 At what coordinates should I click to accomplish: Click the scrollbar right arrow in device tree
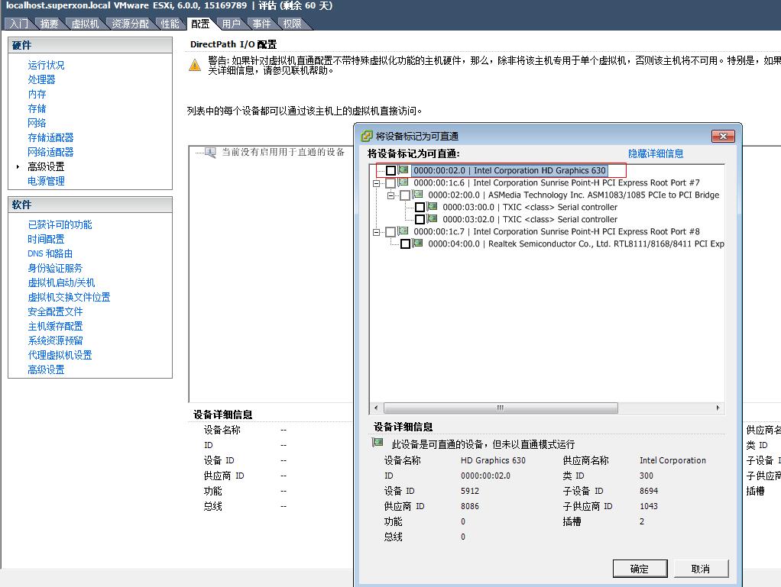(x=718, y=408)
